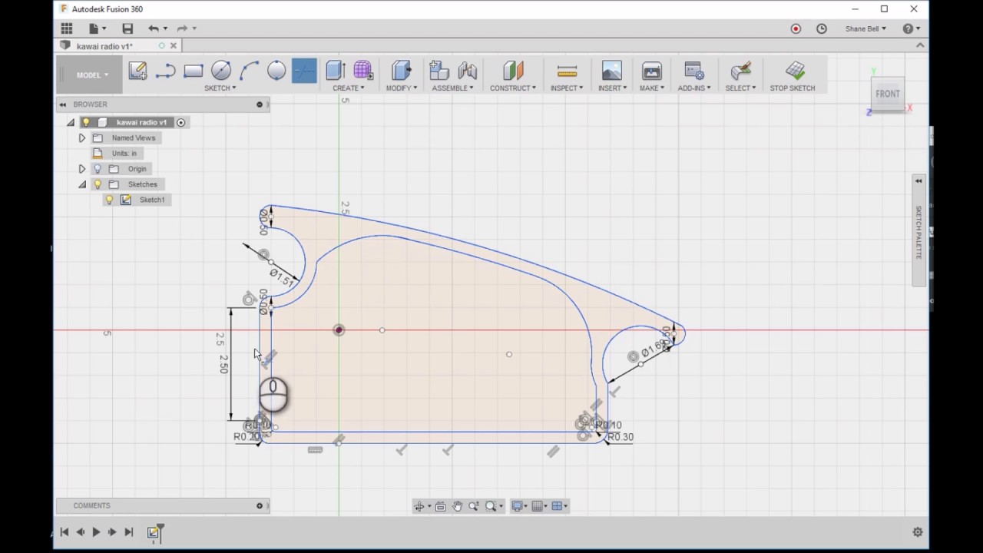Open the Shane Bell account dropdown

866,28
